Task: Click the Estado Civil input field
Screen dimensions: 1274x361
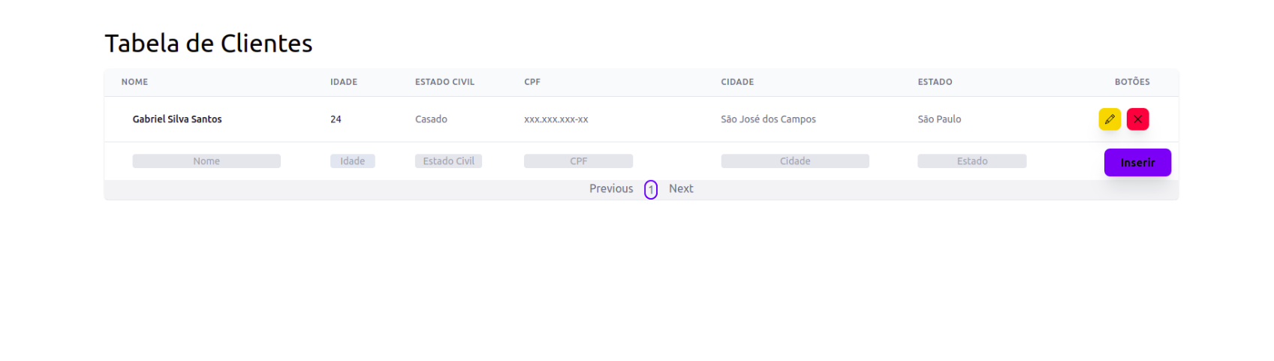Action: click(448, 161)
